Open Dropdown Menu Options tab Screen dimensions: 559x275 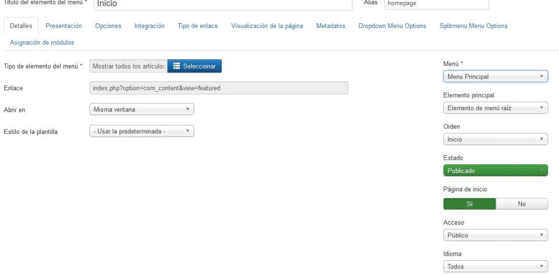[392, 26]
